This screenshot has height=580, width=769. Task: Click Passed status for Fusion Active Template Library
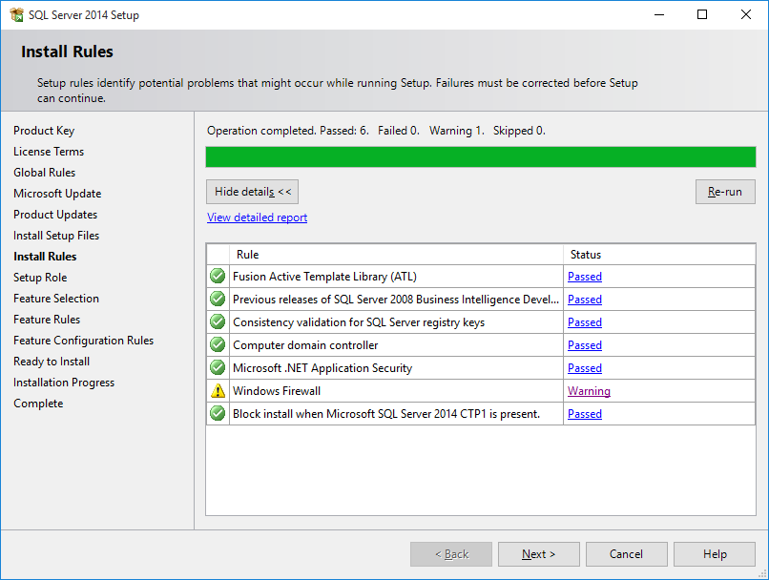[x=584, y=276]
